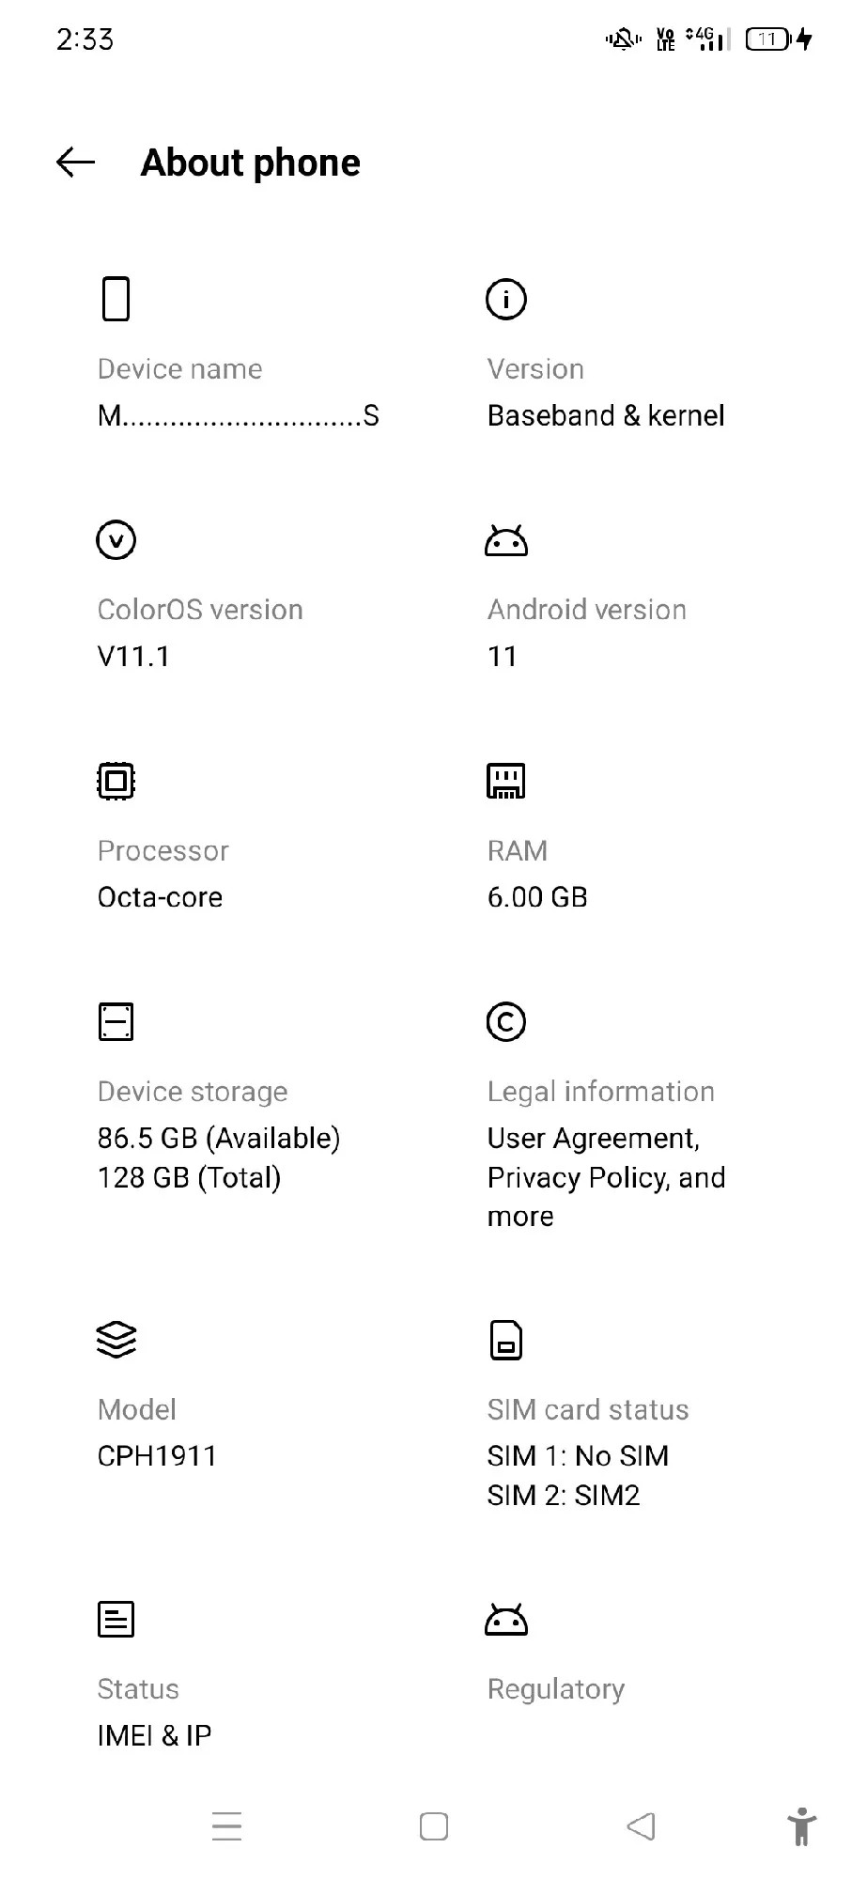The height and width of the screenshot is (1879, 867).
Task: View SIM 2 card status entry
Action: tap(563, 1495)
